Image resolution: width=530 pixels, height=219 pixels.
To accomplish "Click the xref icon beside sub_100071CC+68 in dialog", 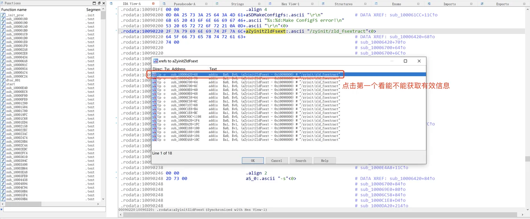I will [155, 105].
